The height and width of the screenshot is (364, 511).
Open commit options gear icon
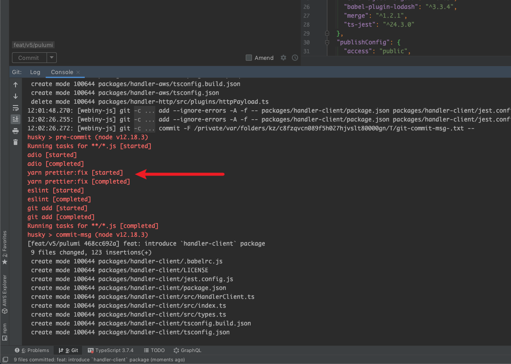pos(283,58)
